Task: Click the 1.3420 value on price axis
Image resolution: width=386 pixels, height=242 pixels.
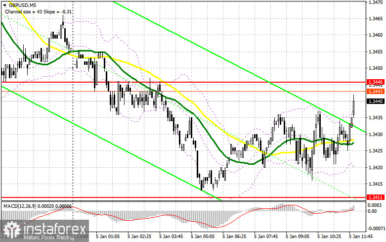Action: 375,168
